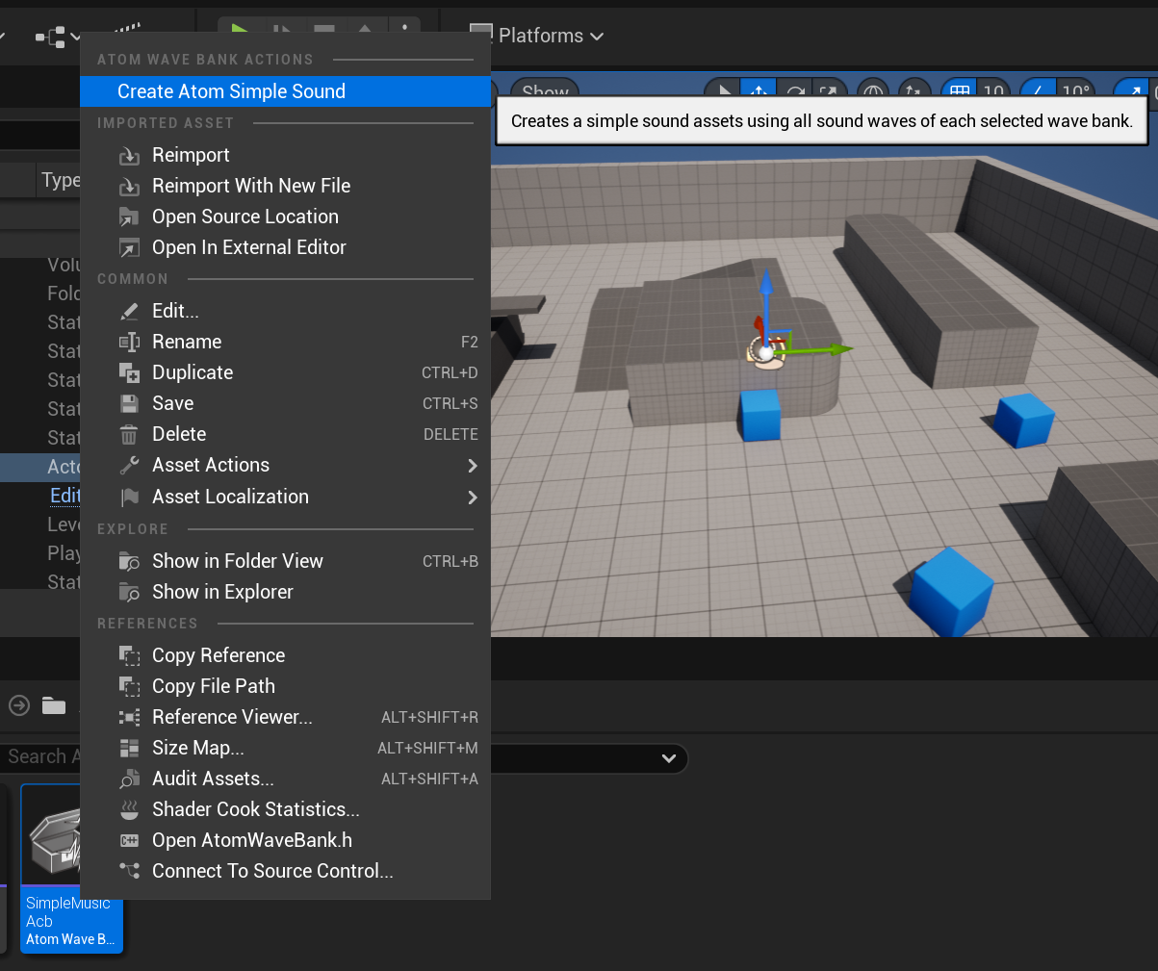This screenshot has height=971, width=1158.
Task: Activate the Move transform tool
Action: [759, 89]
